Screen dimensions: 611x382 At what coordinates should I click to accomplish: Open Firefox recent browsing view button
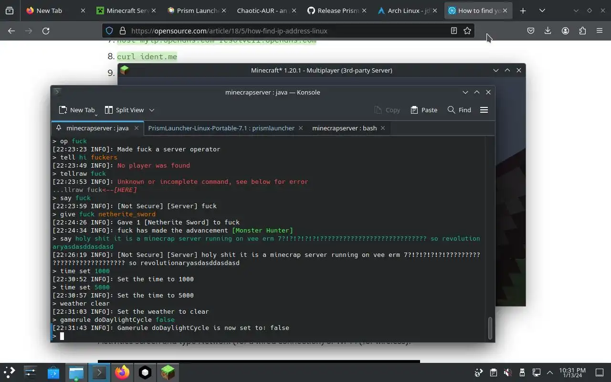[x=10, y=11]
